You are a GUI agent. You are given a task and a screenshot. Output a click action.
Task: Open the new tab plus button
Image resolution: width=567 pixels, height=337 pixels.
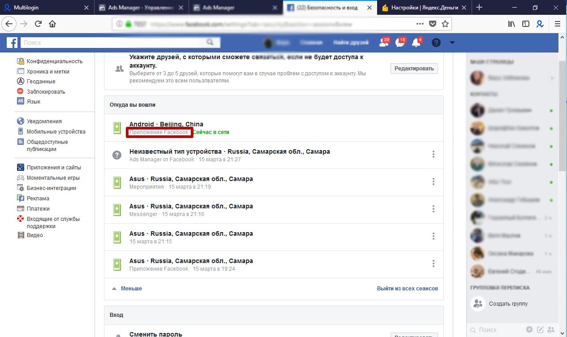coord(479,7)
